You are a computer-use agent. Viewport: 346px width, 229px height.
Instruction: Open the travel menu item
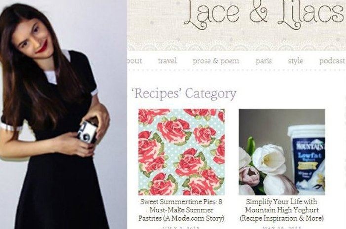[x=167, y=61]
